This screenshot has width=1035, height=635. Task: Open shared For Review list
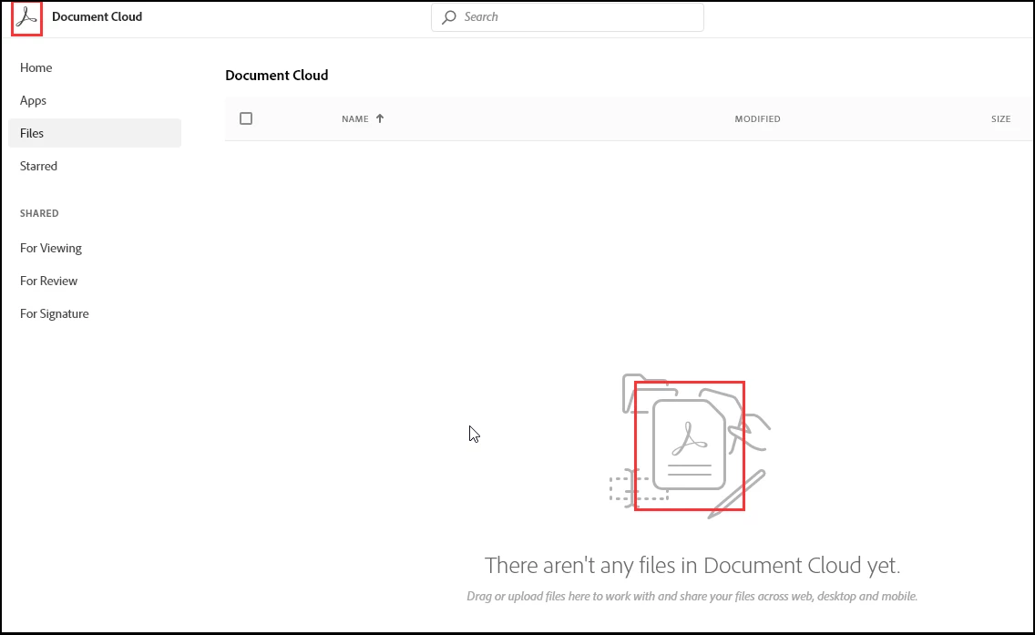pos(48,281)
